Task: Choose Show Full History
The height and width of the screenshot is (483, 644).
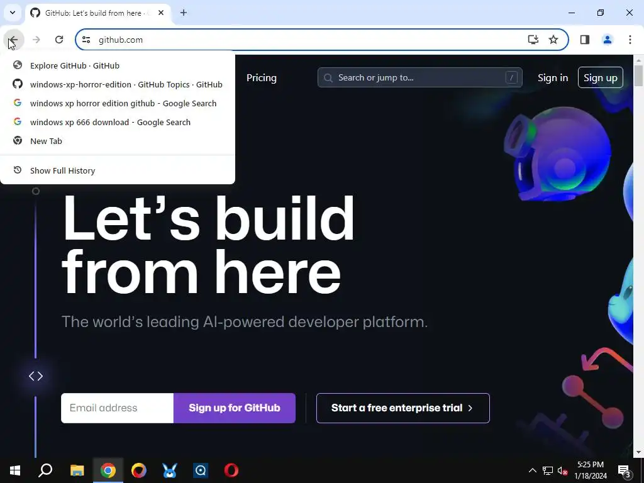Action: tap(118, 170)
